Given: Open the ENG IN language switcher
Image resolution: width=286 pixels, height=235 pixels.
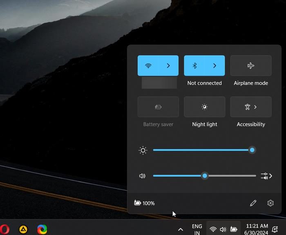Looking at the screenshot, I should click(197, 229).
